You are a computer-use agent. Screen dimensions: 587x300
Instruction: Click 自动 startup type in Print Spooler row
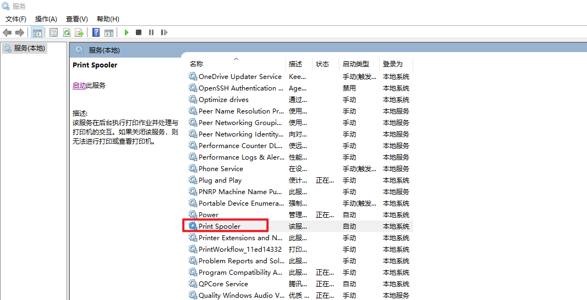(x=349, y=226)
